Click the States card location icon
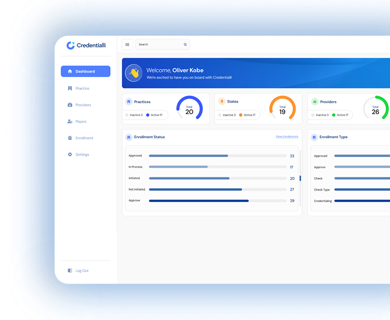 tap(221, 102)
